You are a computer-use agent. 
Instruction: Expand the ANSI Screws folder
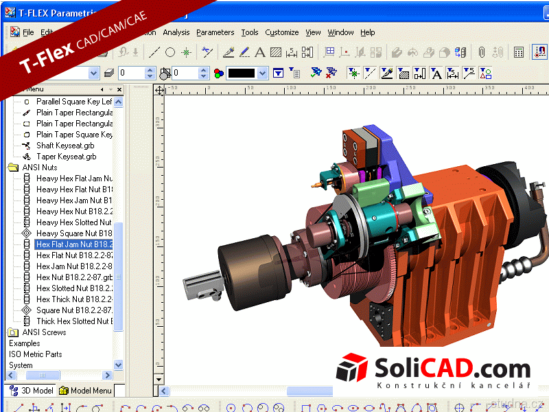point(13,332)
